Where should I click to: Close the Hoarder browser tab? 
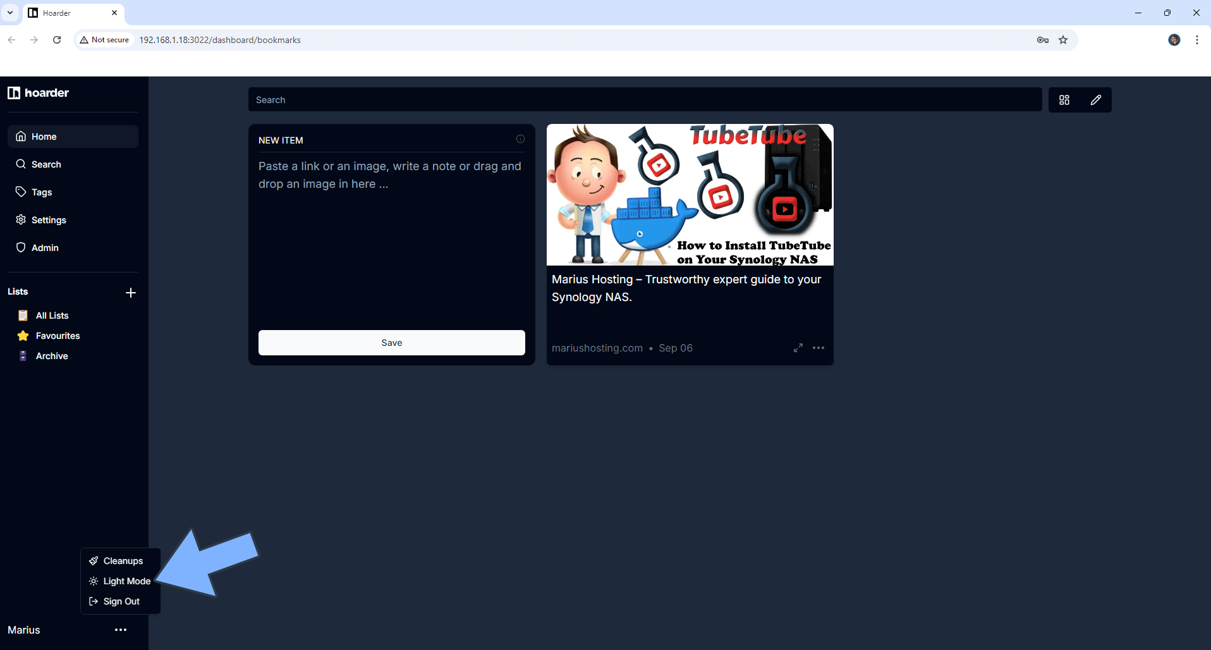pyautogui.click(x=114, y=13)
